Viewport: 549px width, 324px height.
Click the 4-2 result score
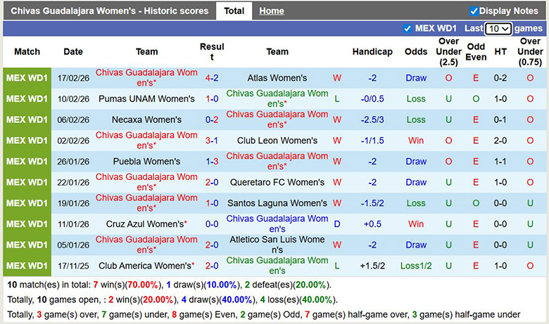pyautogui.click(x=212, y=78)
